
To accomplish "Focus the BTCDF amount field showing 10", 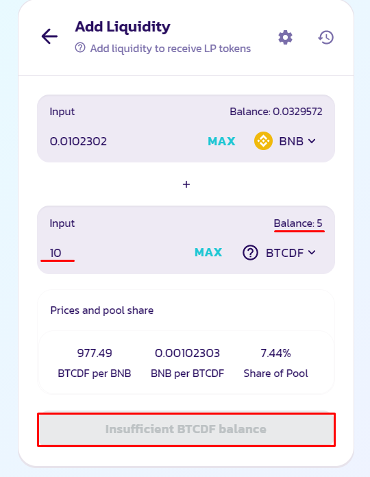I will click(x=116, y=253).
